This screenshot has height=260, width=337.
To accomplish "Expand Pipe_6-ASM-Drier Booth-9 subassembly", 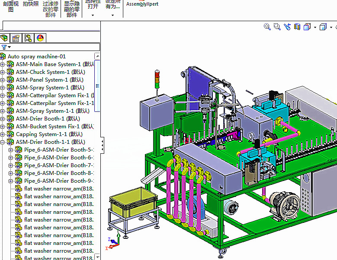I will point(10,181).
